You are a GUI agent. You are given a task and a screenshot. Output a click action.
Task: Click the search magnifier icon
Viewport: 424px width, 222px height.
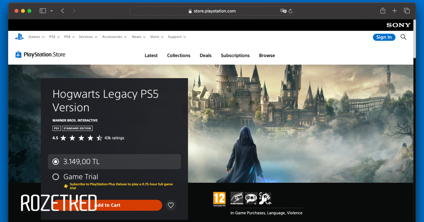point(404,37)
